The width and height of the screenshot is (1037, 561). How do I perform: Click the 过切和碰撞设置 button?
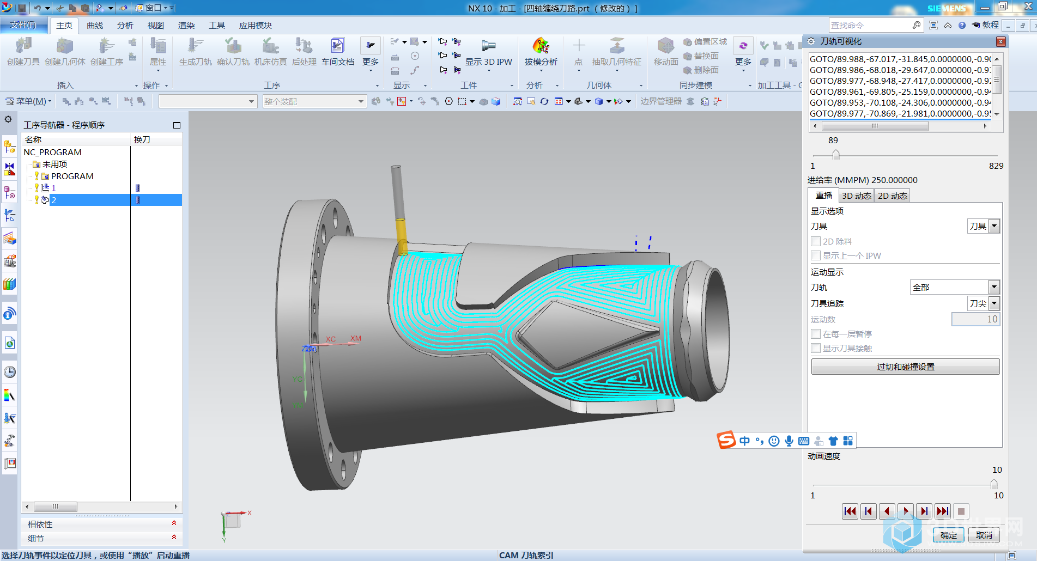(905, 367)
